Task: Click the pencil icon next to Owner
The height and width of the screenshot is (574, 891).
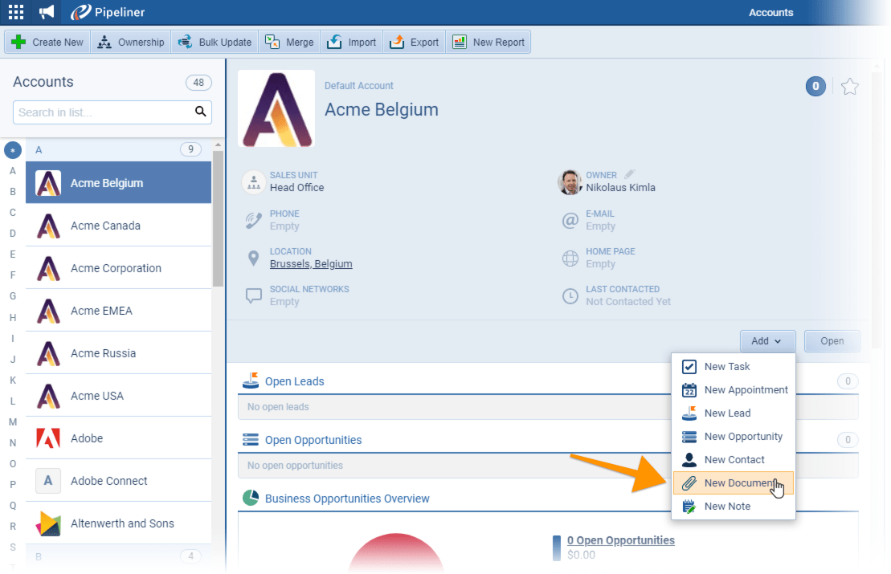Action: [630, 174]
